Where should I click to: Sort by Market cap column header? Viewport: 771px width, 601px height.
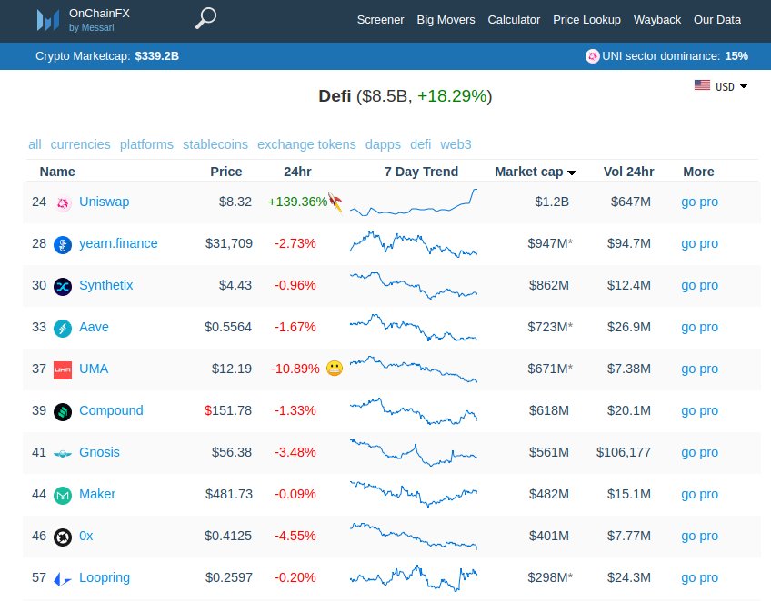point(535,172)
